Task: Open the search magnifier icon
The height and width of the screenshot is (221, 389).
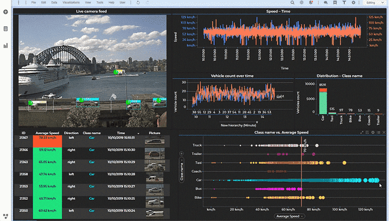Action: pyautogui.click(x=293, y=3)
